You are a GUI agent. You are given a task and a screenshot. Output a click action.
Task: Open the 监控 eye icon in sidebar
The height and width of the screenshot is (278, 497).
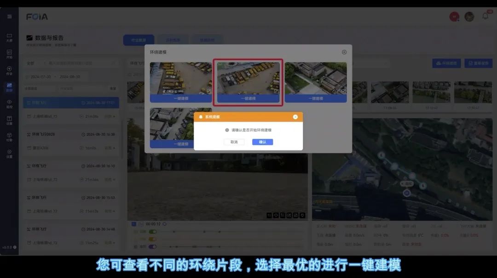coord(9,104)
